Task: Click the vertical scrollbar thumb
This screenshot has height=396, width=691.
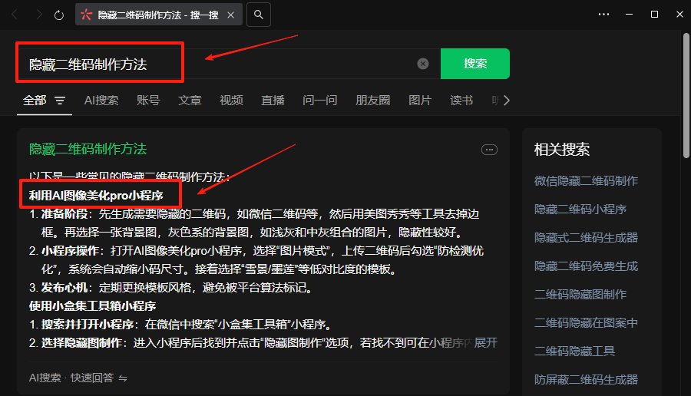Action: 686,95
